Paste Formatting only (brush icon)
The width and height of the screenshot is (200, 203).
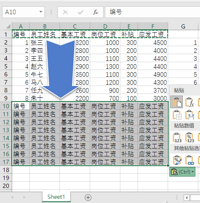click(x=177, y=160)
